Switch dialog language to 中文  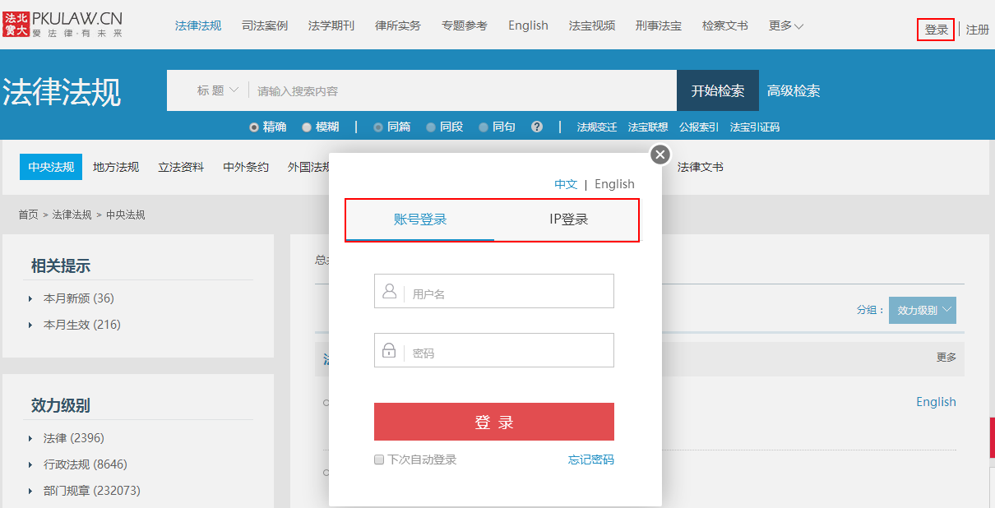coord(566,184)
